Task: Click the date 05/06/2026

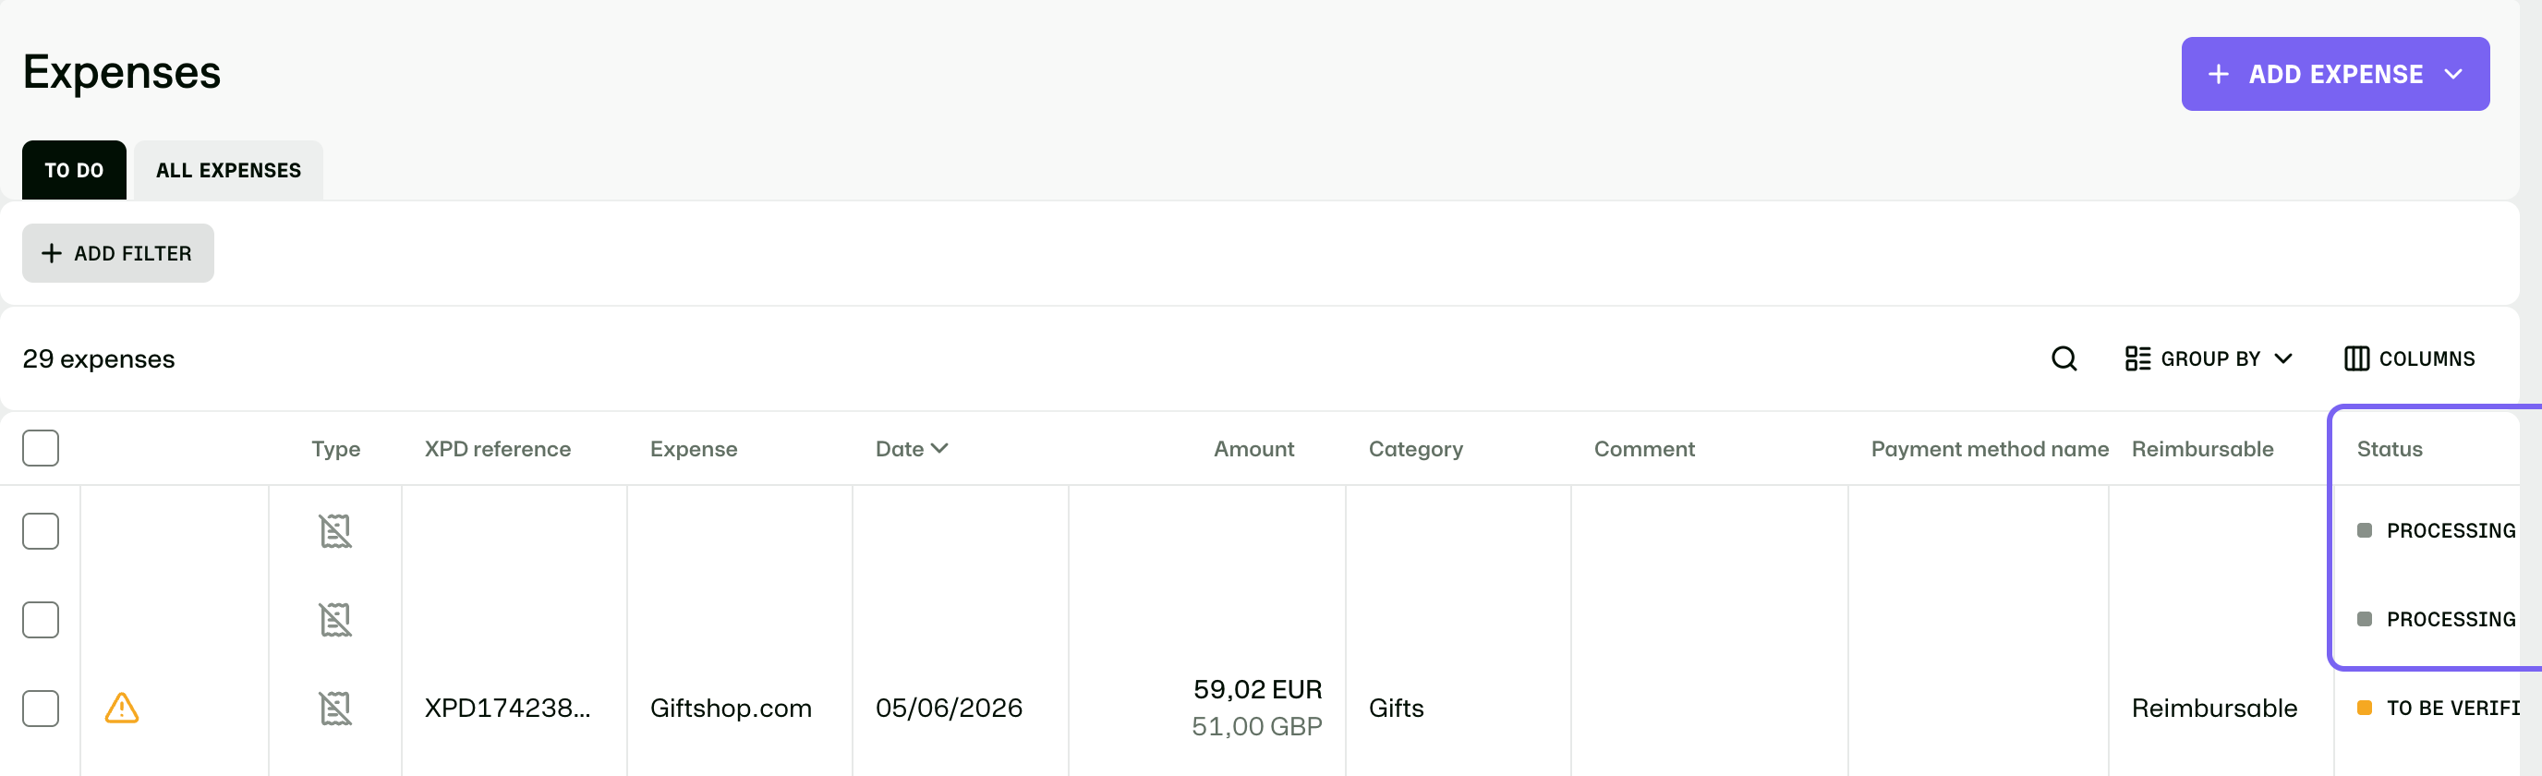Action: click(x=949, y=708)
